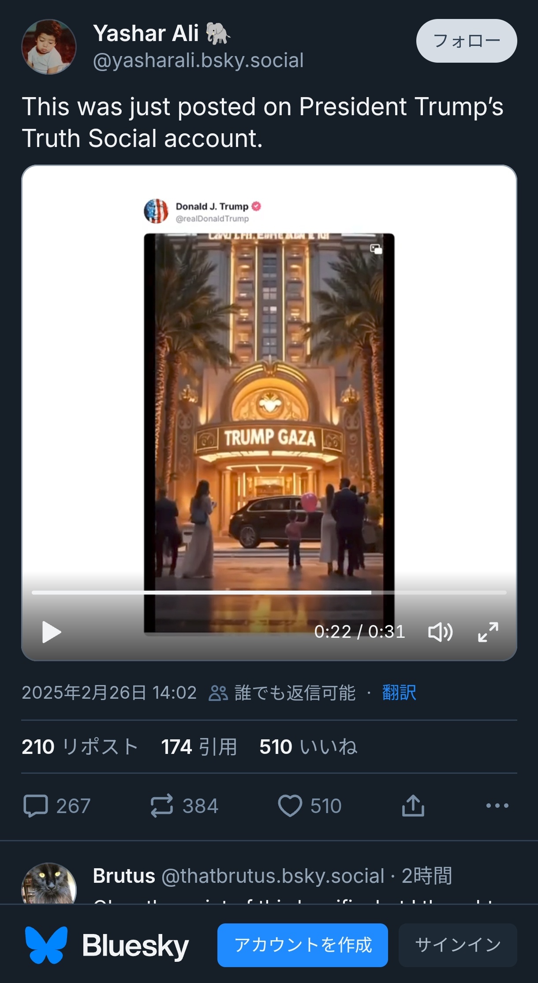The height and width of the screenshot is (983, 538).
Task: Repost using the 384 repost icon
Action: pos(184,806)
